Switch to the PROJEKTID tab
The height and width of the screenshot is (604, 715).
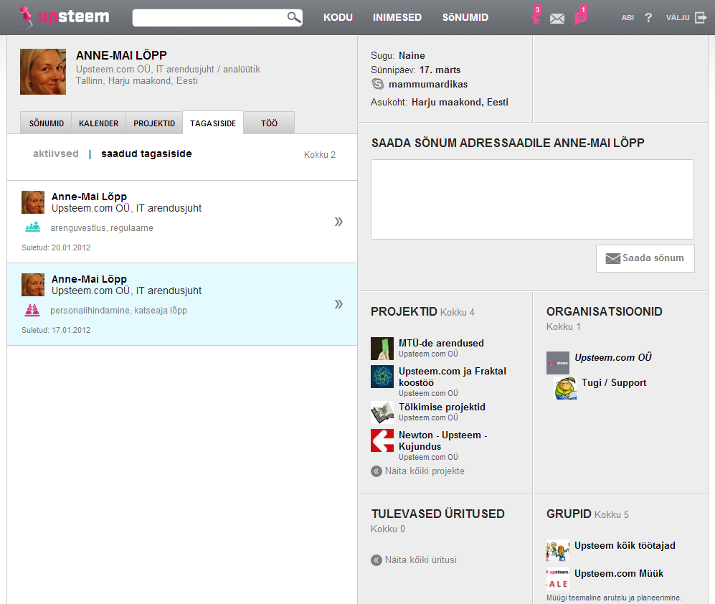click(154, 123)
